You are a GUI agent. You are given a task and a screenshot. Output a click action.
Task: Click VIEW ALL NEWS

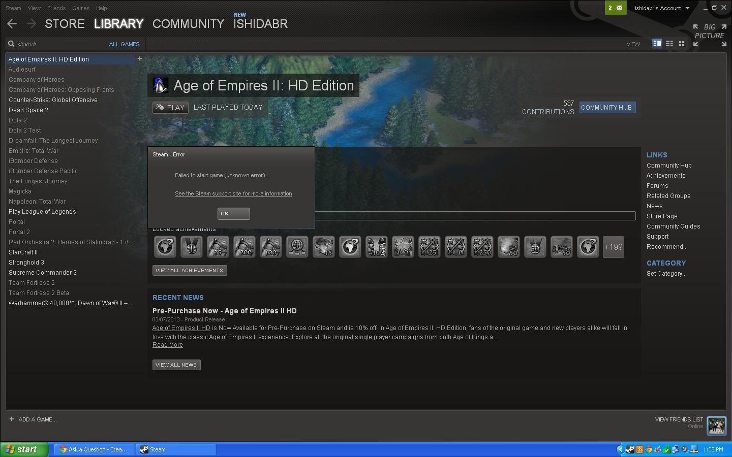176,365
